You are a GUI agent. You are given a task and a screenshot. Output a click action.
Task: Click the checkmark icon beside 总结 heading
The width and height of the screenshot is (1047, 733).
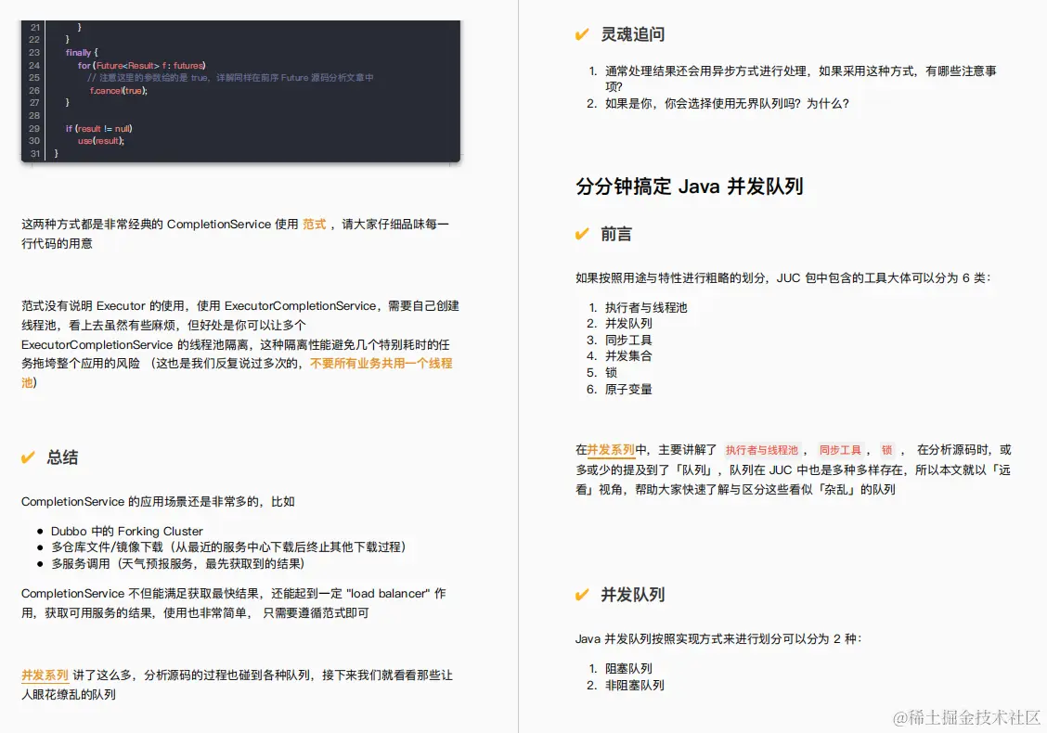pos(28,457)
